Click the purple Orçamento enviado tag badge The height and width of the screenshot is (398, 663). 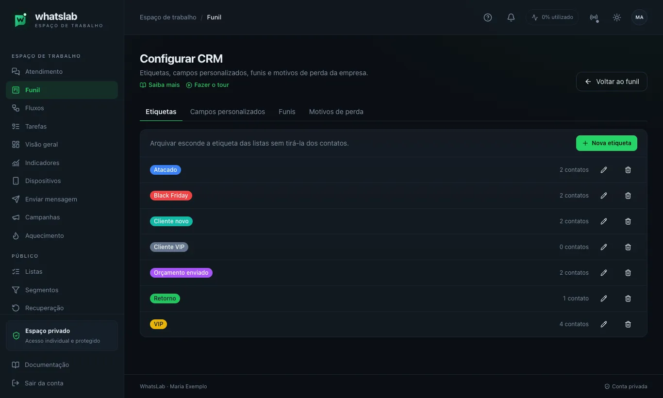point(181,273)
